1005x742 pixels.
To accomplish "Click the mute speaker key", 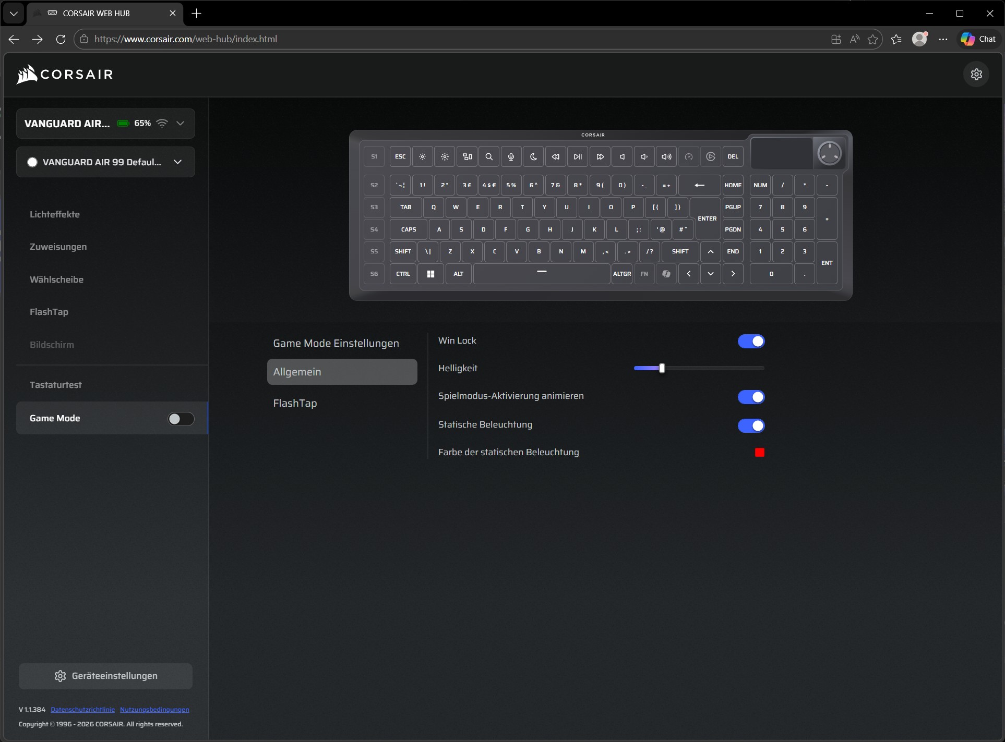I will (622, 156).
